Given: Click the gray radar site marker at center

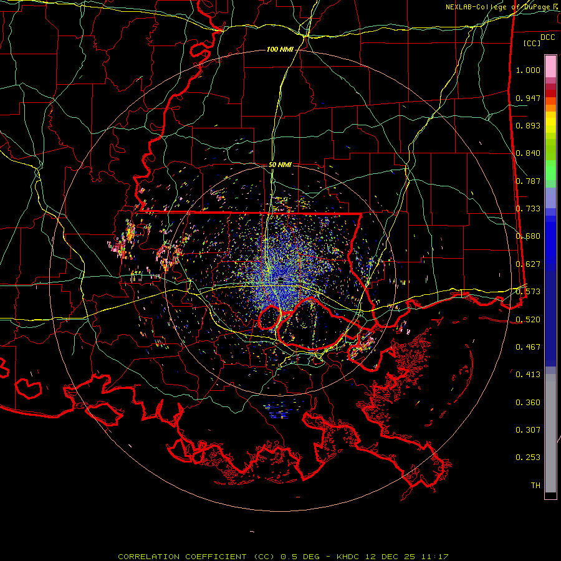Looking at the screenshot, I should point(281,279).
